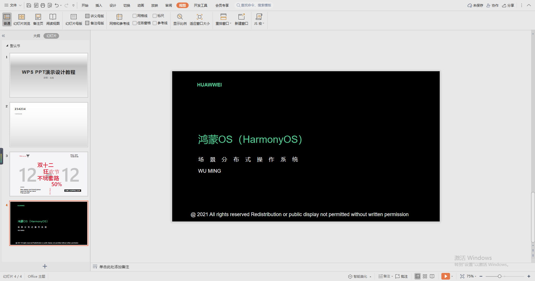This screenshot has width=535, height=281.
Task: Click fit-slide-to-window icon in status bar
Action: tap(462, 276)
